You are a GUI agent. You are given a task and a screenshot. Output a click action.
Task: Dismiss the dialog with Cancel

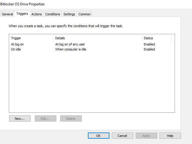pyautogui.click(x=122, y=136)
